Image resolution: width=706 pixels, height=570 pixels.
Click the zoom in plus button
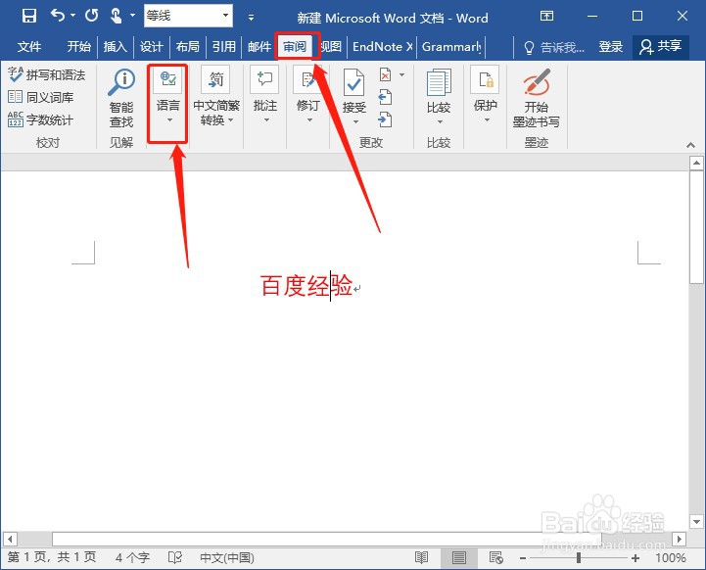[635, 558]
